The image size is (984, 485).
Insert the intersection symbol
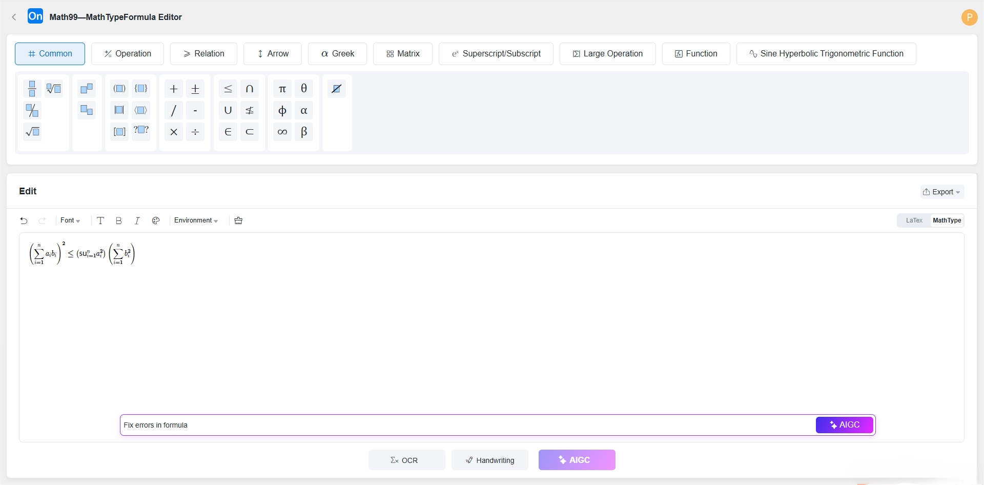pyautogui.click(x=250, y=89)
